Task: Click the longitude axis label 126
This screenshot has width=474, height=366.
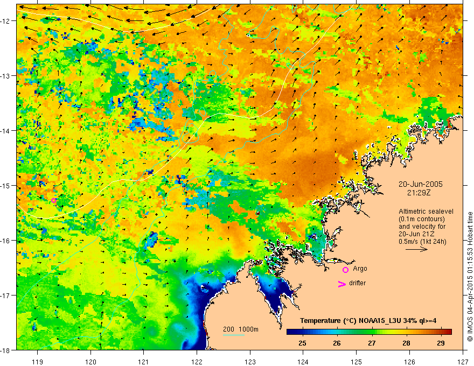Action: [409, 362]
